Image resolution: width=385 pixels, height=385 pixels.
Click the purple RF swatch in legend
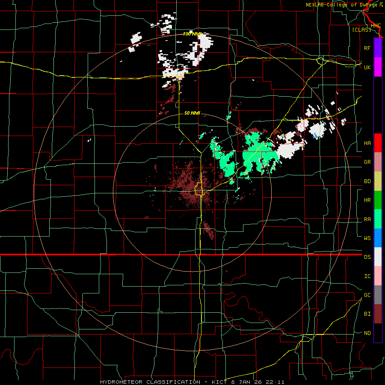click(378, 47)
